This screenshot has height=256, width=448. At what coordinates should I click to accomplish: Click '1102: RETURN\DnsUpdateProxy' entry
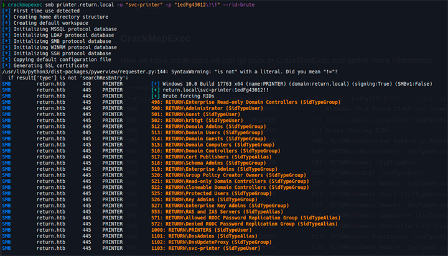[x=212, y=242]
